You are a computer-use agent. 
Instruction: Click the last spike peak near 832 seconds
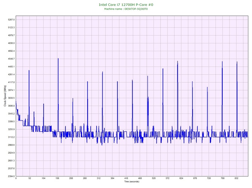click(237, 62)
